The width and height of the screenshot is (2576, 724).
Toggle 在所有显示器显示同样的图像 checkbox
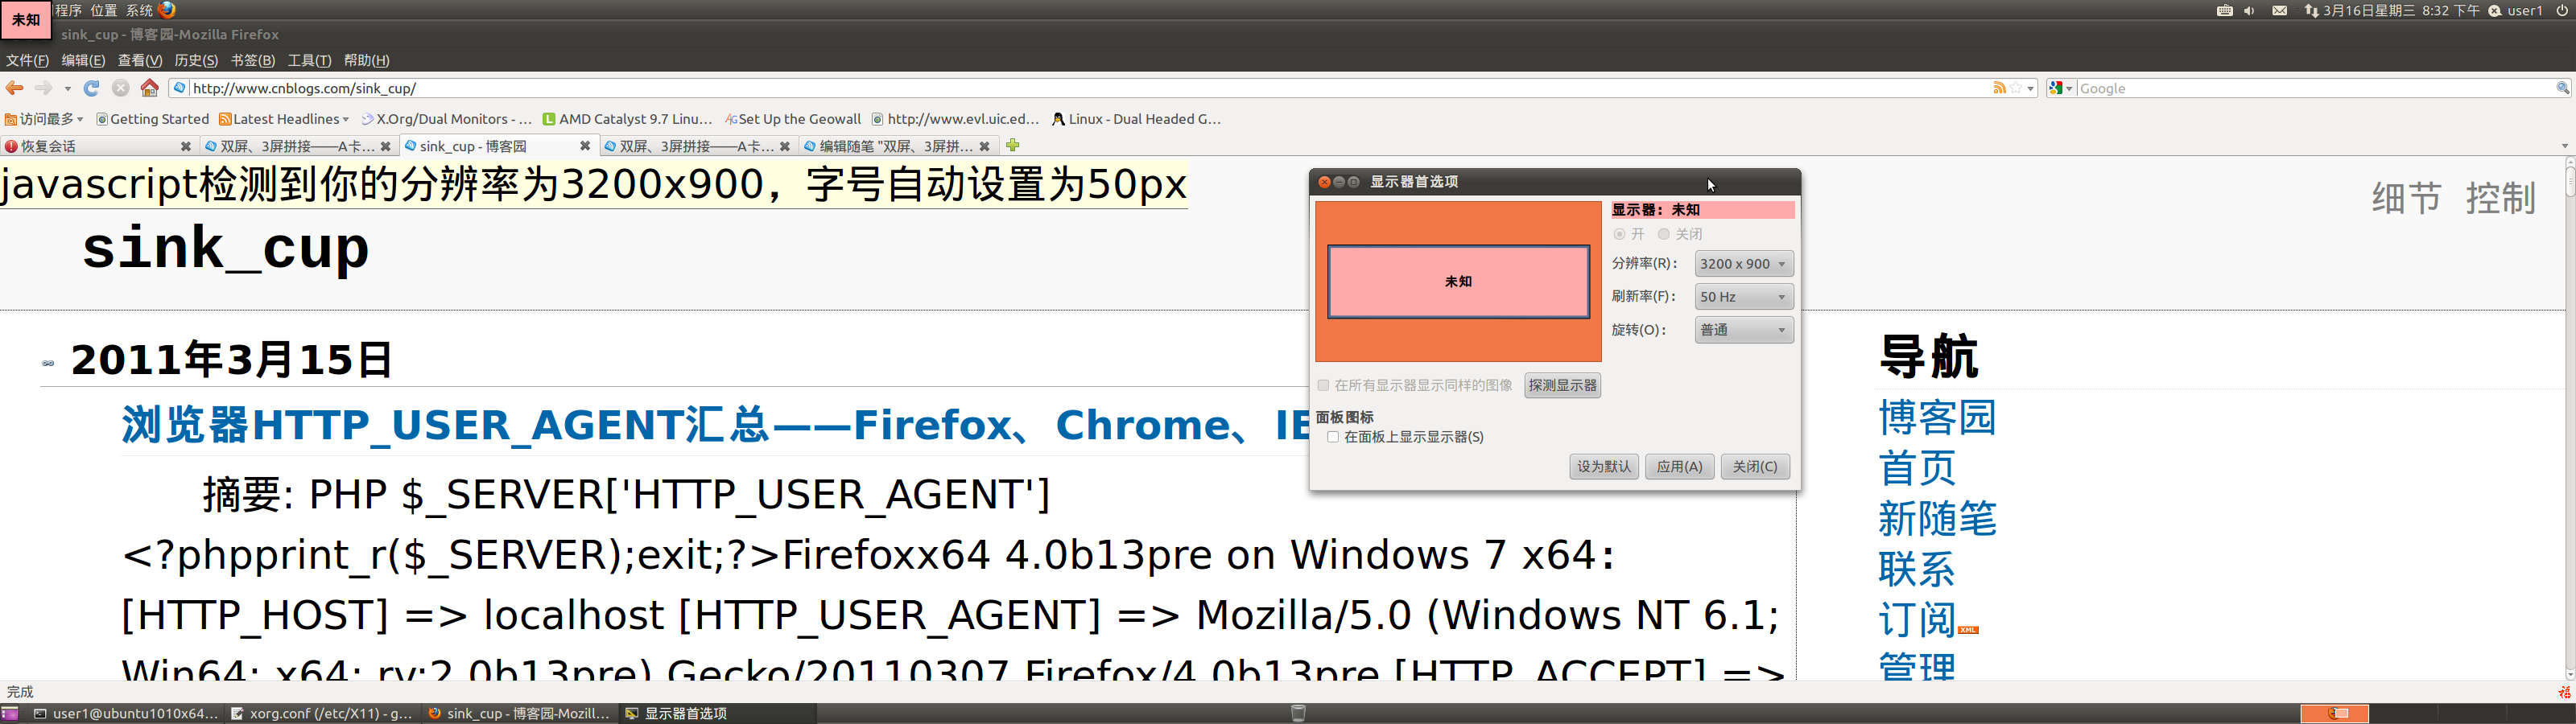[x=1323, y=385]
